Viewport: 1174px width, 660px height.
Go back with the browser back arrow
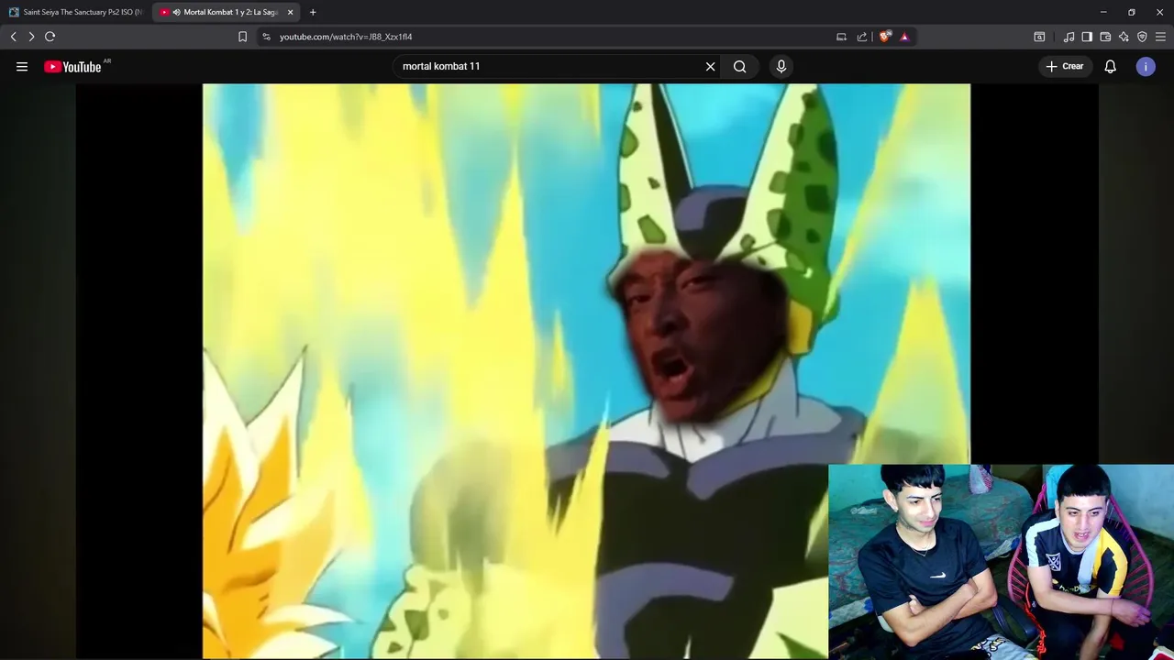pyautogui.click(x=13, y=37)
